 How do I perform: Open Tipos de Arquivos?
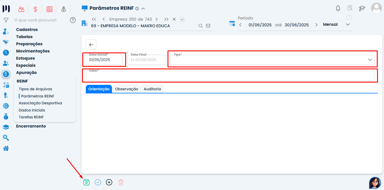click(35, 89)
